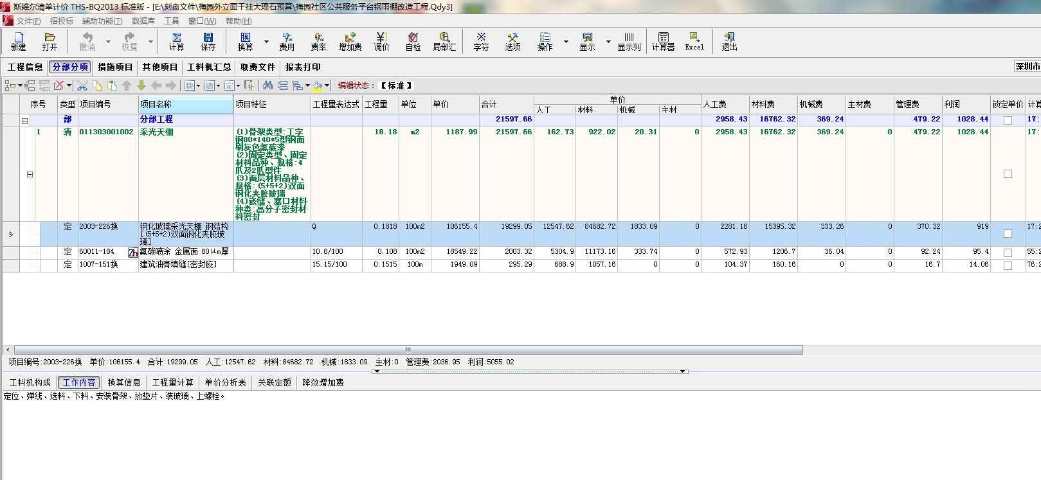The width and height of the screenshot is (1041, 480).
Task: Click the 块 (block) toolbar icon
Action: point(190,85)
